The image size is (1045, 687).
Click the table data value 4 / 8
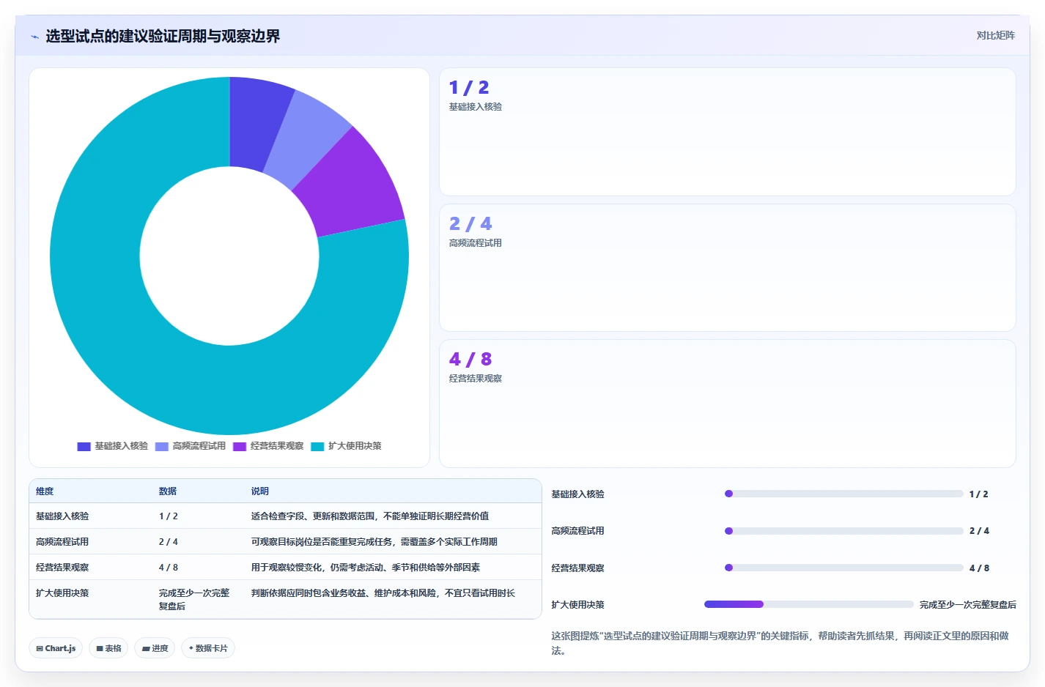169,568
